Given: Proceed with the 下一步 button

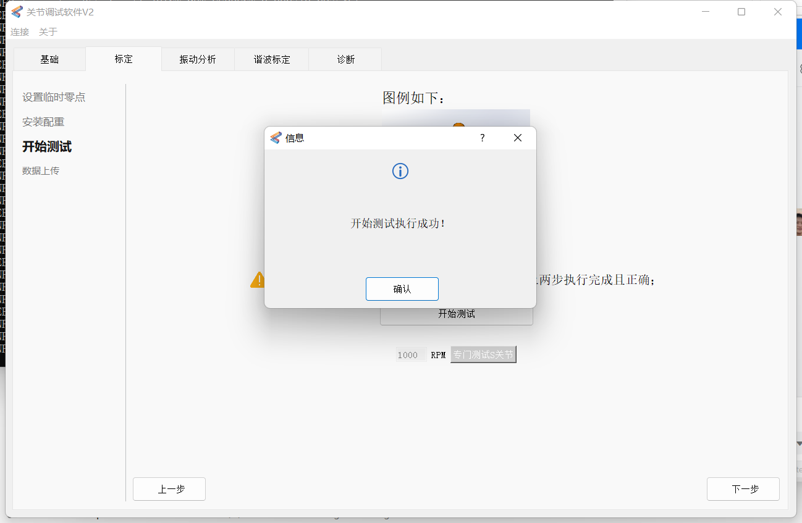Looking at the screenshot, I should tap(743, 489).
